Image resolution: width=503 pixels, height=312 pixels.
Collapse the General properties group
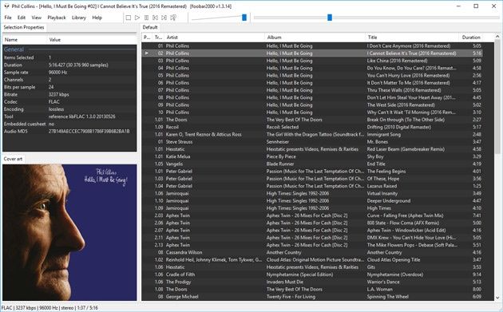tap(14, 49)
